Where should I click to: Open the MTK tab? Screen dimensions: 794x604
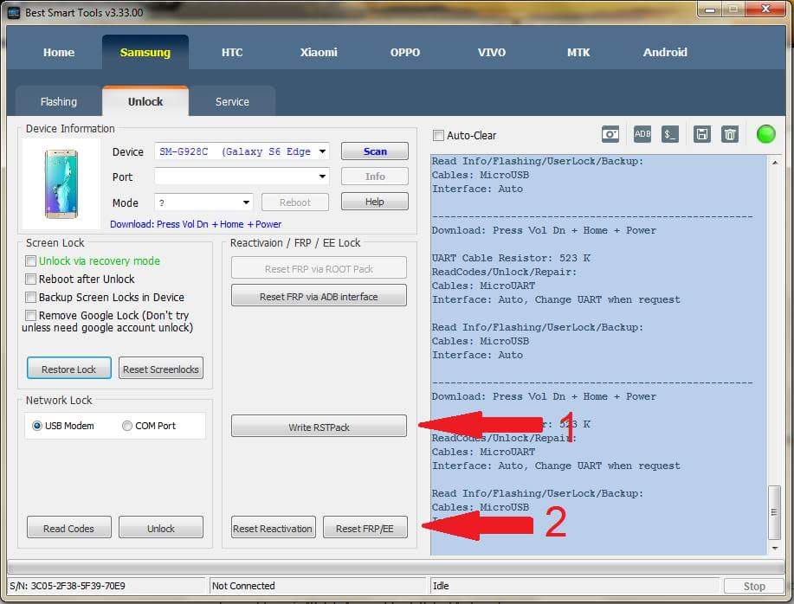(578, 52)
